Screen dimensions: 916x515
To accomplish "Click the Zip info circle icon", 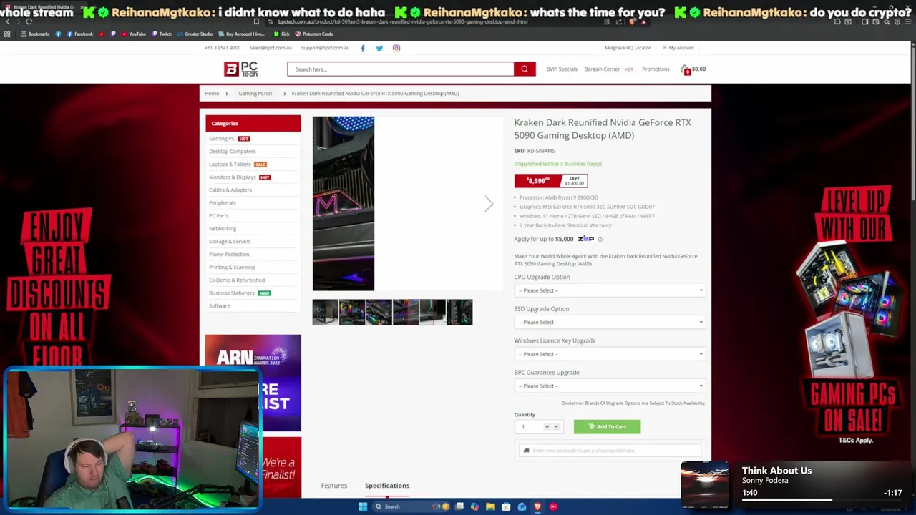I will tap(600, 240).
